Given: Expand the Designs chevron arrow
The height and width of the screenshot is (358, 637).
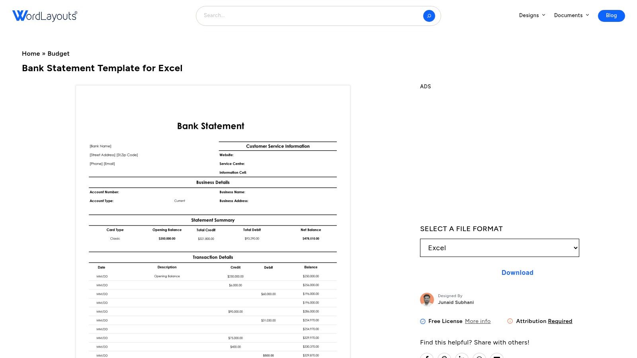Looking at the screenshot, I should (543, 15).
